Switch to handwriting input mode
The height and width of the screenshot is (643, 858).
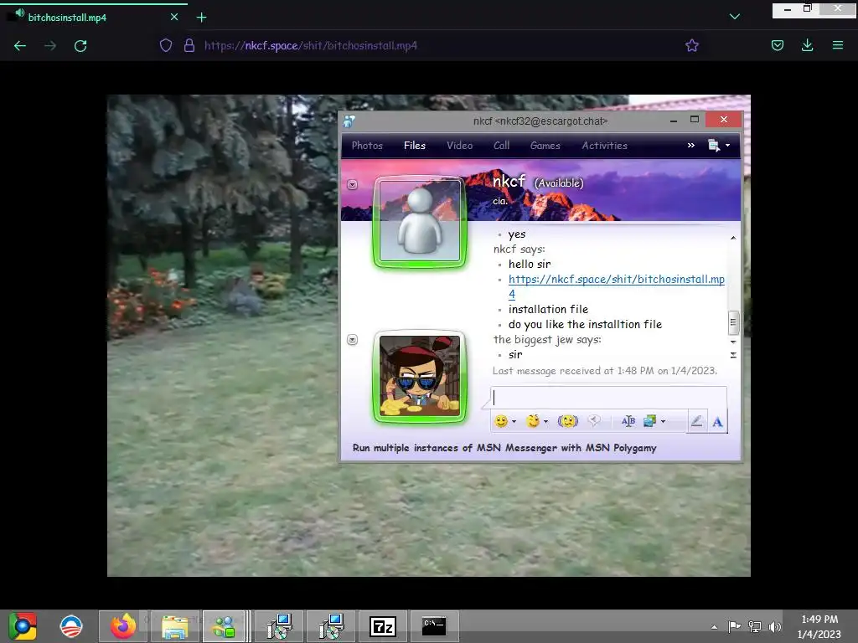click(x=696, y=421)
